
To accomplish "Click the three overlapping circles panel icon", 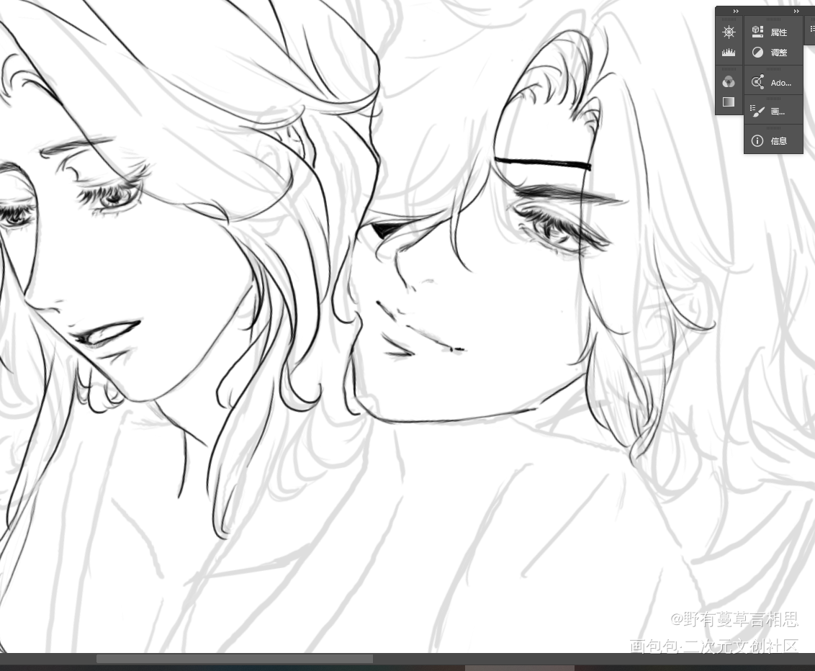I will (x=729, y=82).
